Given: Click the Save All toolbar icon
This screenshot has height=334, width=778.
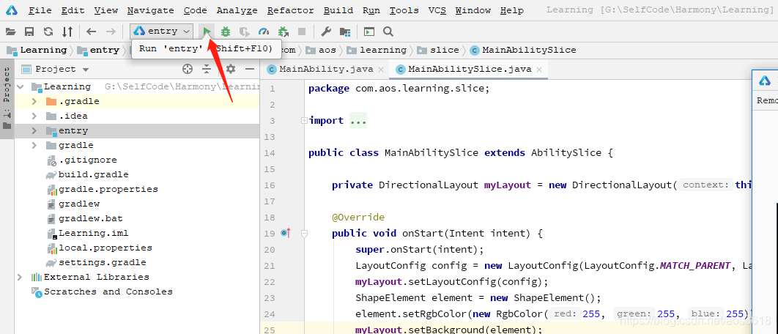Looking at the screenshot, I should click(x=29, y=31).
